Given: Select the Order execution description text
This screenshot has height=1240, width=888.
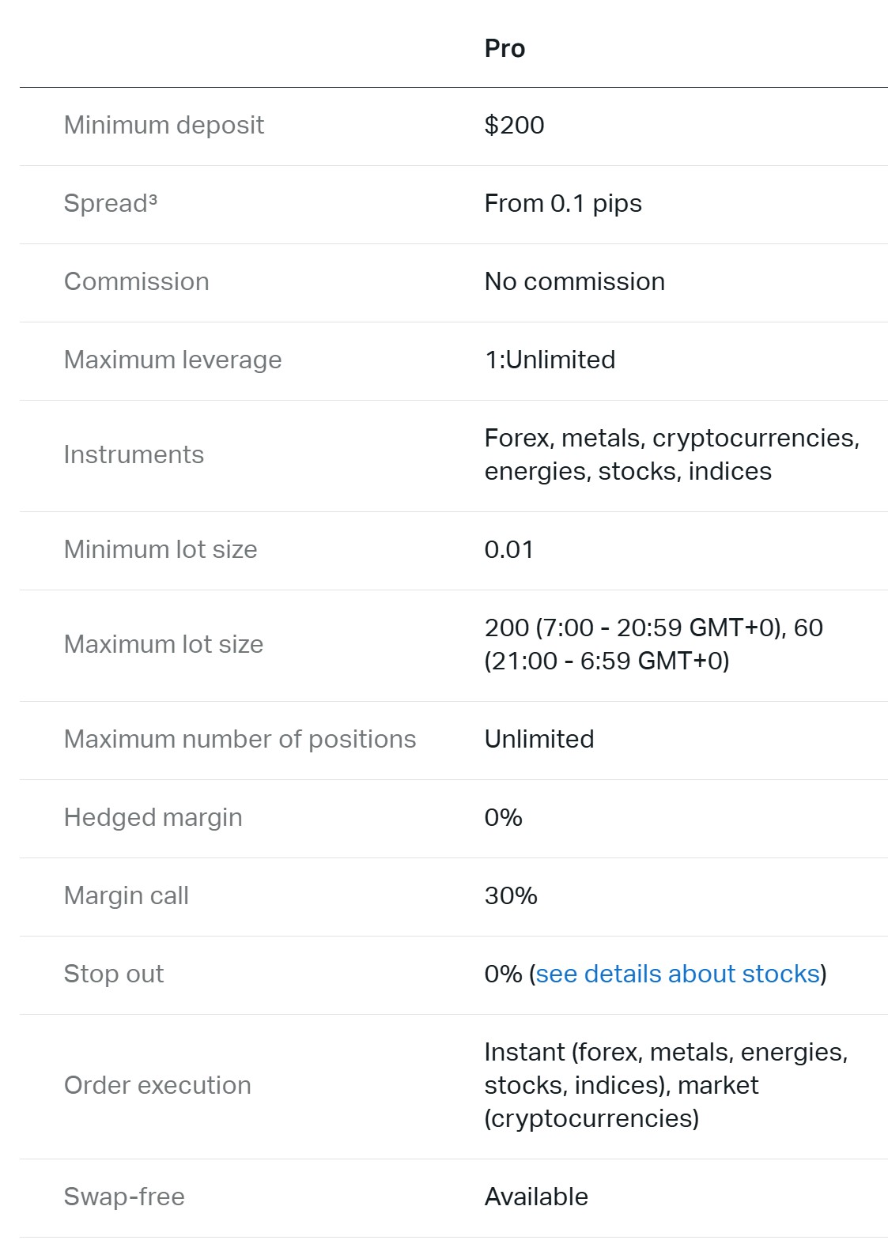Looking at the screenshot, I should [666, 1085].
